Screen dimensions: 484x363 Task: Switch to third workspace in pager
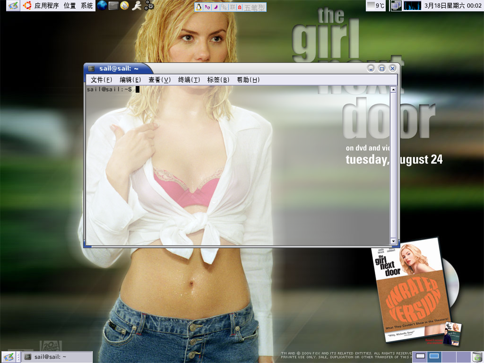click(x=449, y=356)
